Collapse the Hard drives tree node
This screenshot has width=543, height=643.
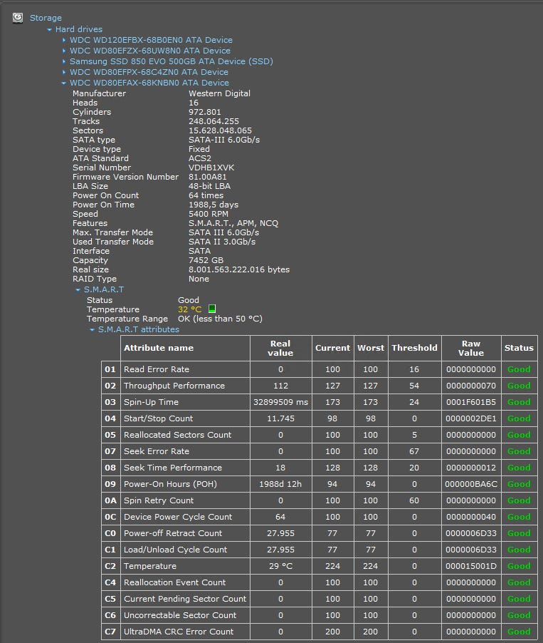50,29
